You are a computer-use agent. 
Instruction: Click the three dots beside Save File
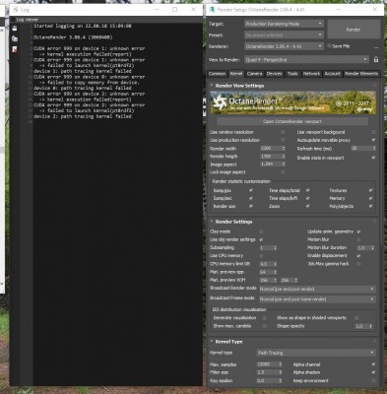tap(376, 47)
